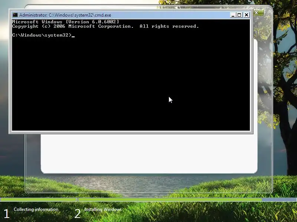Minimize the Administrator cmd.exe window
The image size is (297, 222).
(233, 15)
